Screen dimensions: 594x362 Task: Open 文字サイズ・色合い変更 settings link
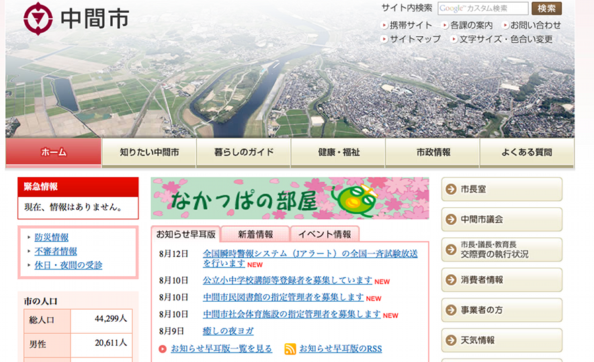505,39
